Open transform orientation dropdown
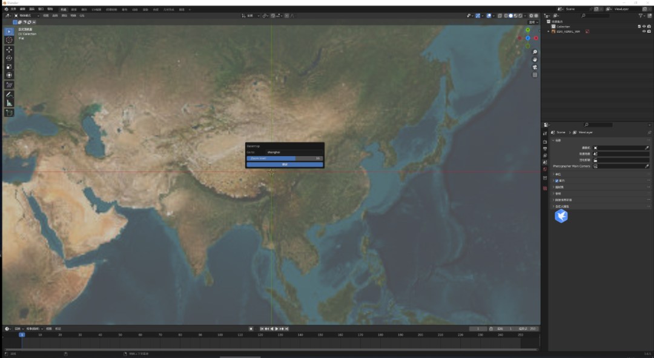 pos(251,16)
